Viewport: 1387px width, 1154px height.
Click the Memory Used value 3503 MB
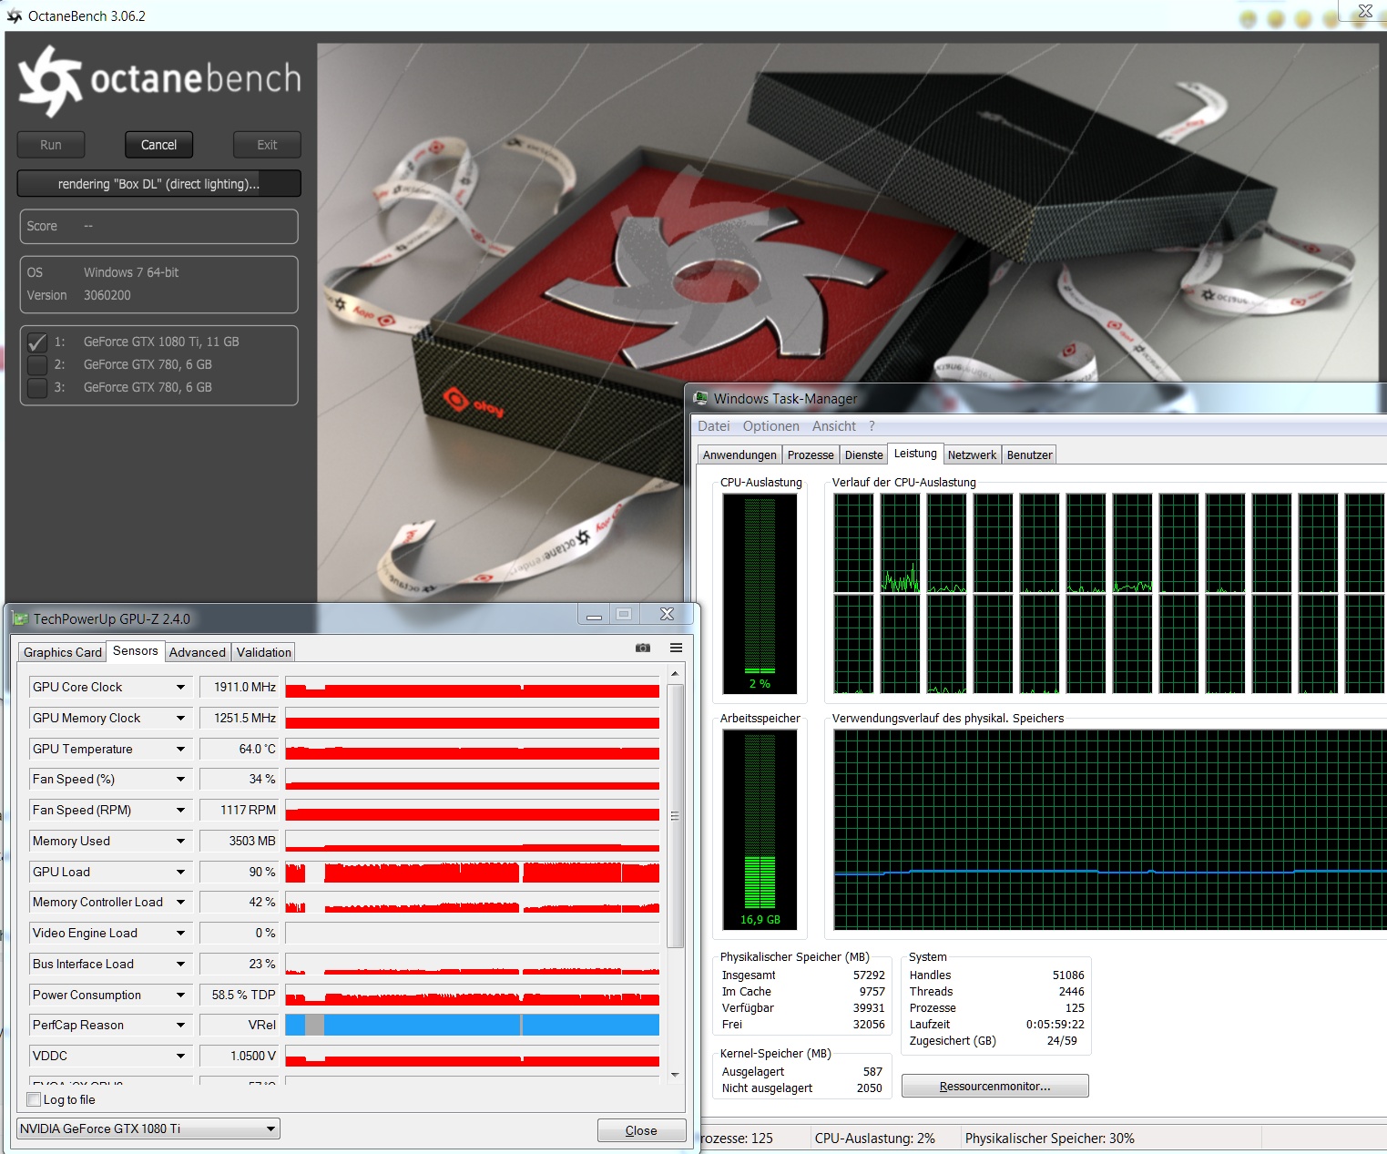[x=239, y=842]
